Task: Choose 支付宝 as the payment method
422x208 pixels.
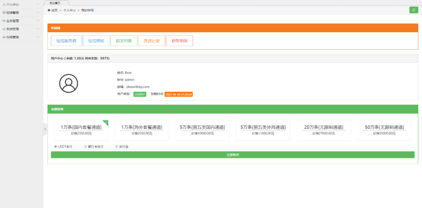Action: 117,146
